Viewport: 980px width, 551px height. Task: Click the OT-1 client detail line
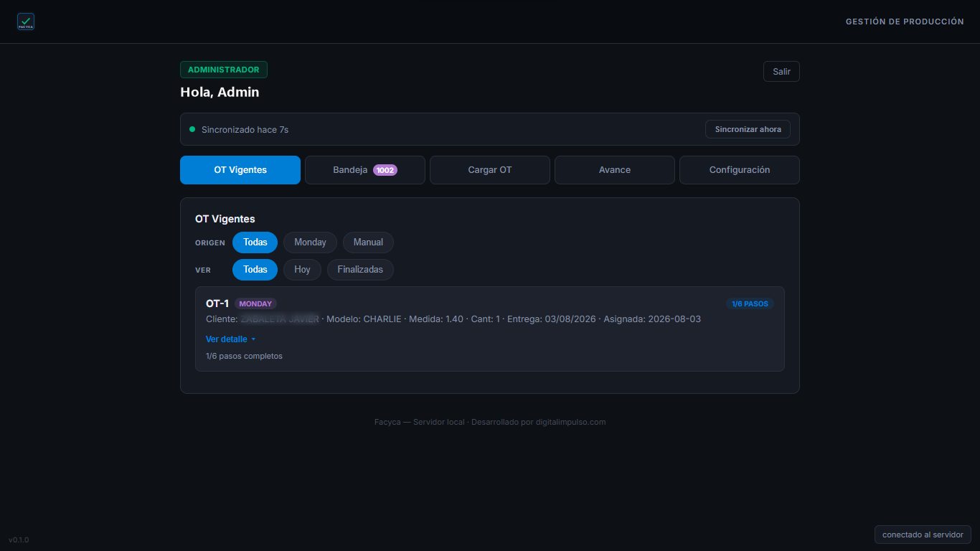(453, 319)
